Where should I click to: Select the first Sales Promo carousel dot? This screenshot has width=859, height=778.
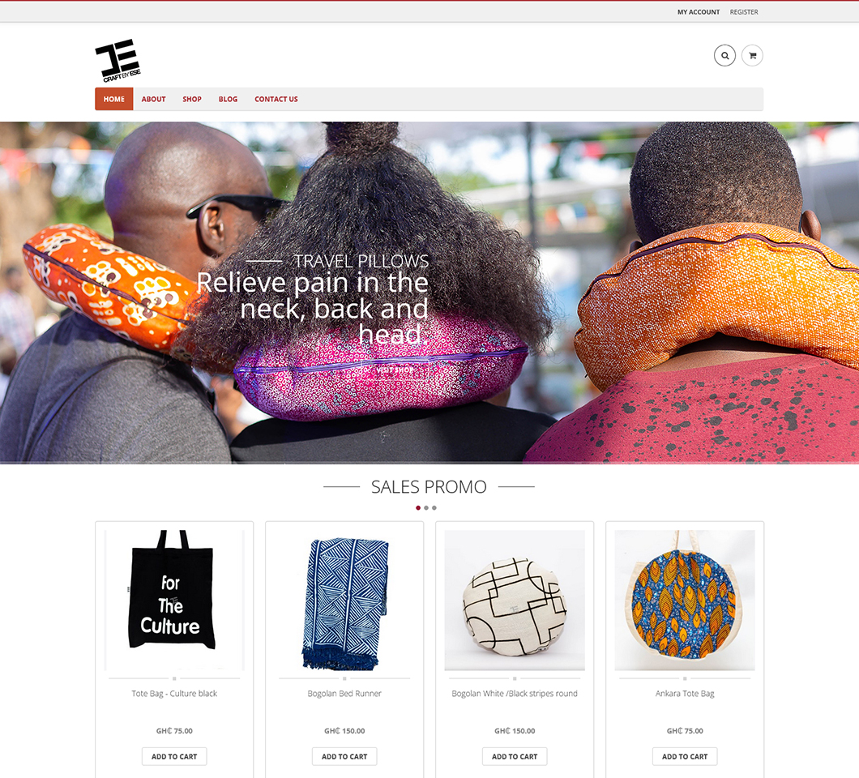click(418, 508)
